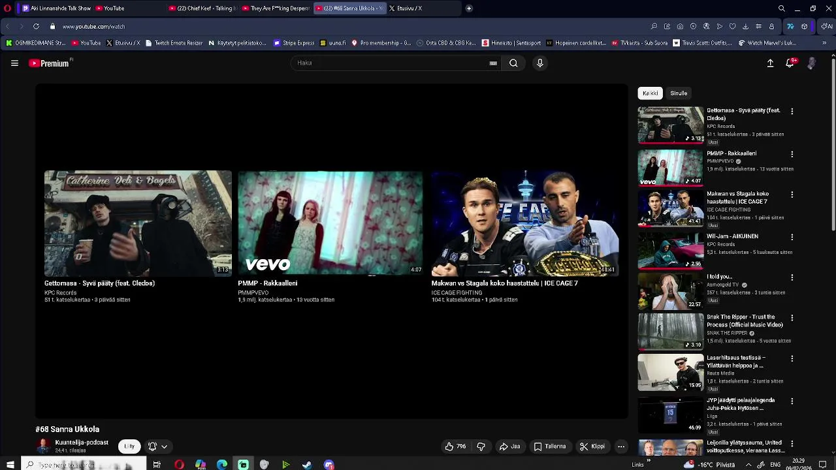
Task: Share the video with the Jaa button
Action: pyautogui.click(x=510, y=446)
